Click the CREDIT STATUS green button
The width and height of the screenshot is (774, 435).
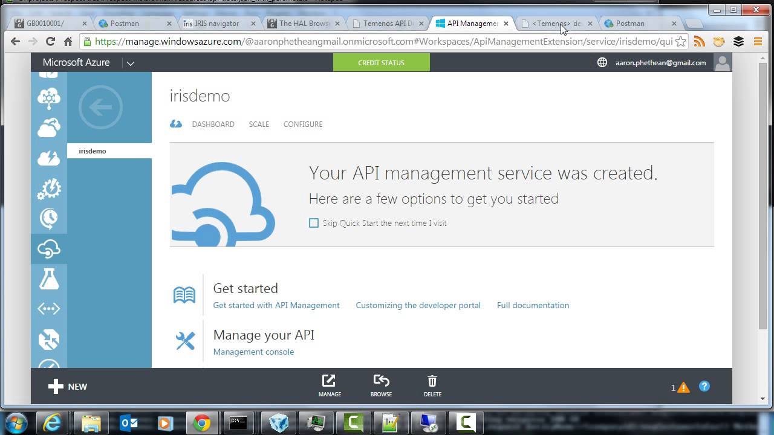click(x=382, y=63)
